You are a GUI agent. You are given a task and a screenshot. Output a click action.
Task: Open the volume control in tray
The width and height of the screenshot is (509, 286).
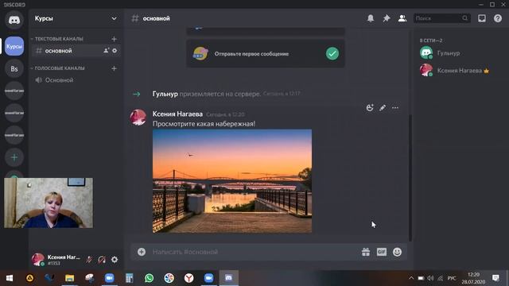(430, 278)
